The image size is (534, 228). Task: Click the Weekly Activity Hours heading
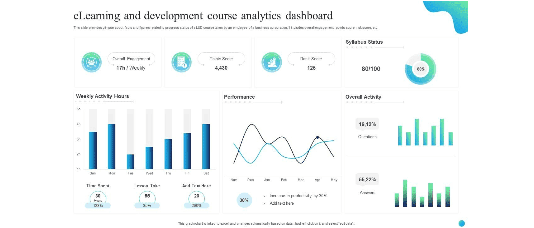point(102,96)
